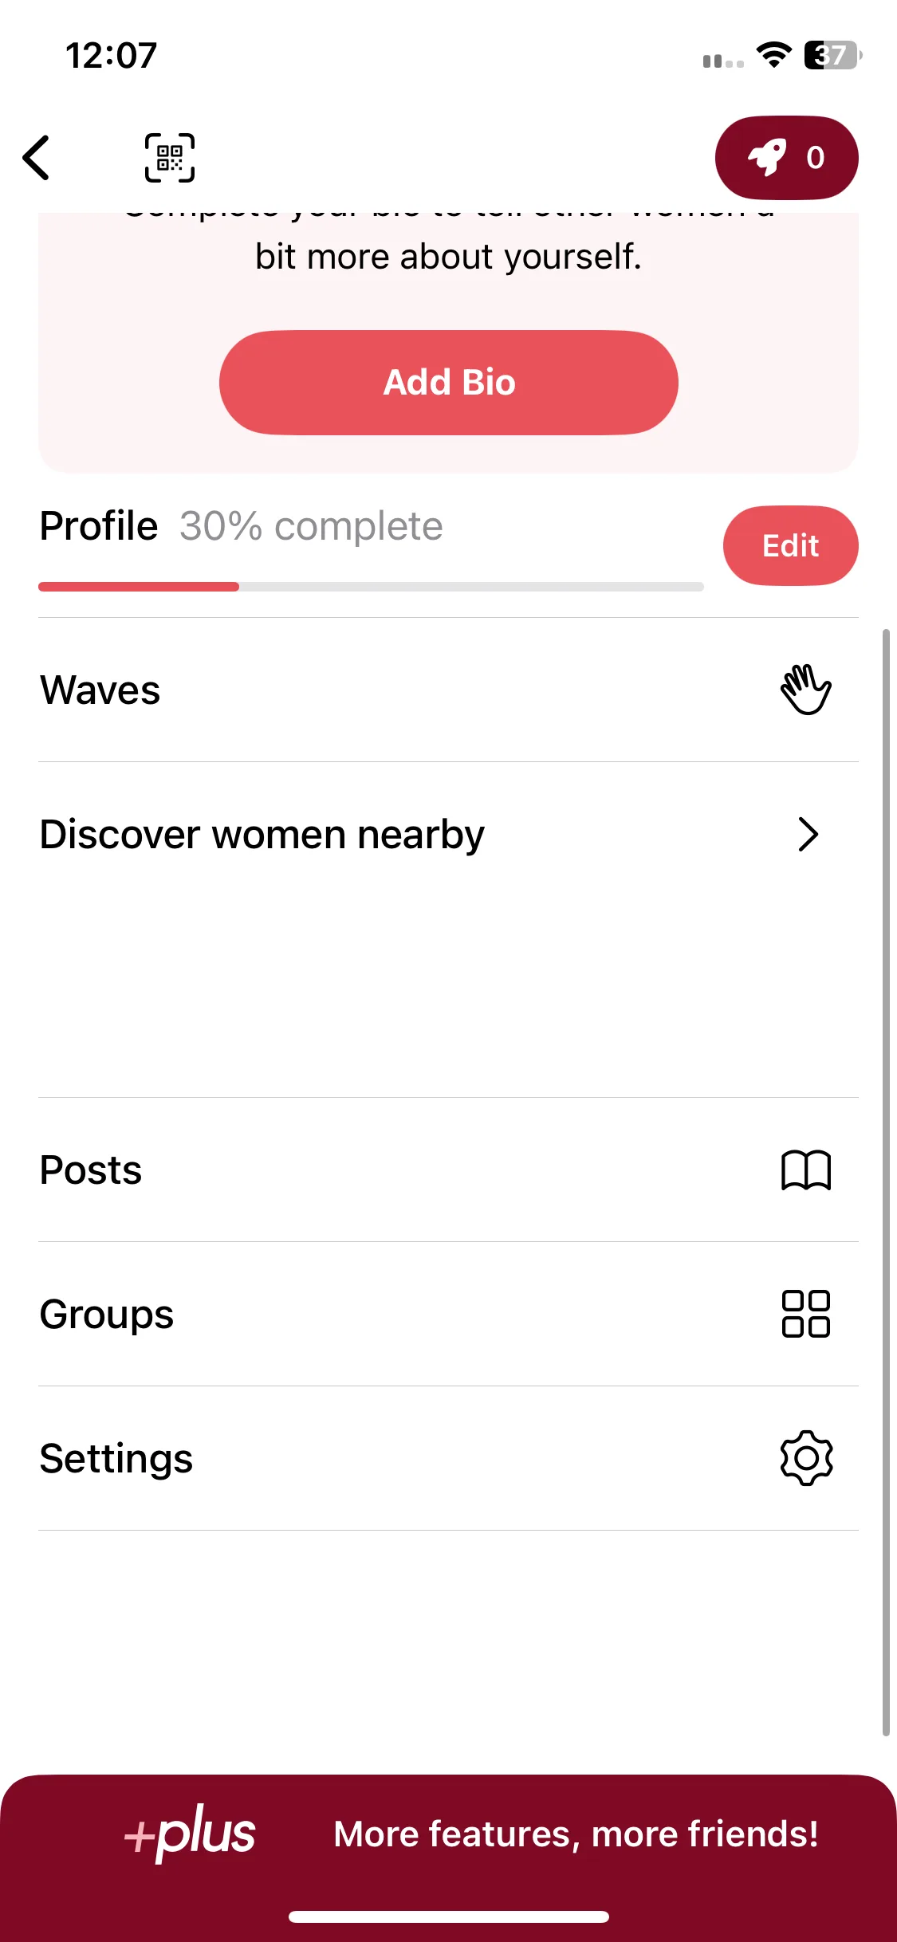Viewport: 897px width, 1942px height.
Task: Open the Settings list item
Action: (448, 1458)
